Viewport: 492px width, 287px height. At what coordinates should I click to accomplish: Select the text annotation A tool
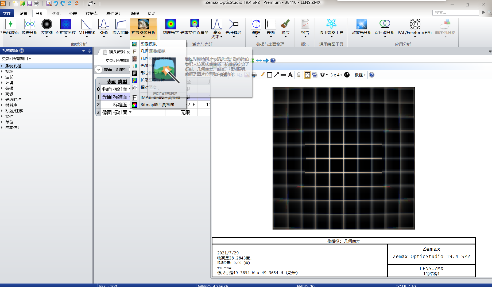290,75
